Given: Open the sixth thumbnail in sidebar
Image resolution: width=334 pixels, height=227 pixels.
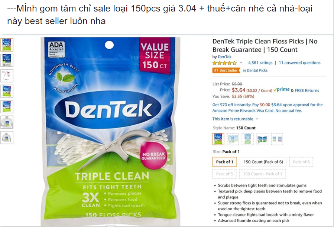Looking at the screenshot, I should [x=7, y=122].
